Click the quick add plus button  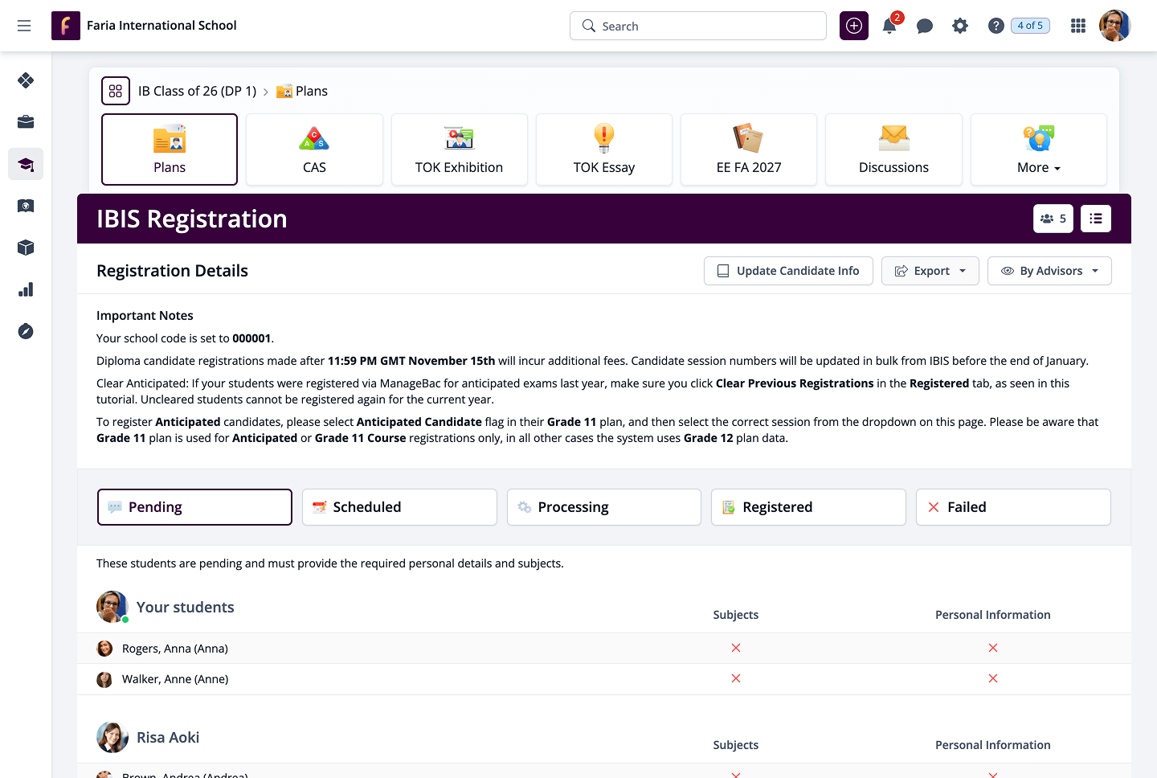pos(854,27)
